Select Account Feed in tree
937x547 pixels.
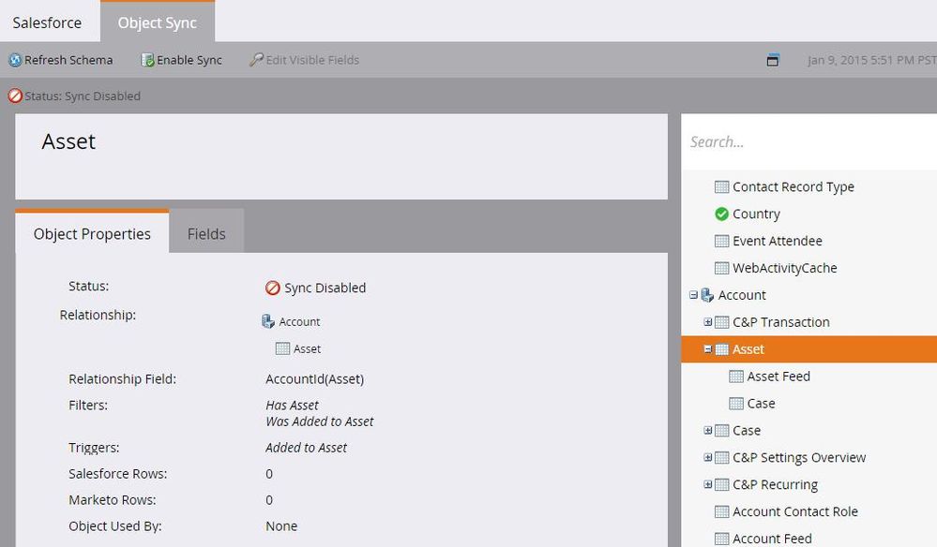coord(772,539)
